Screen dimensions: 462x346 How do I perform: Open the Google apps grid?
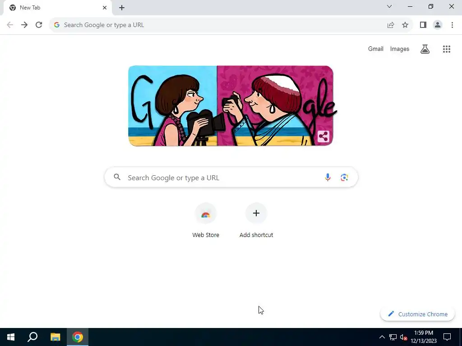tap(446, 49)
